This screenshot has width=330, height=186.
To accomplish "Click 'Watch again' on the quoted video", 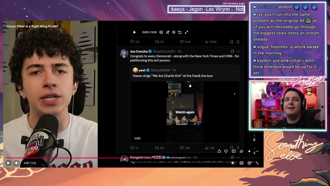I will click(x=185, y=112).
